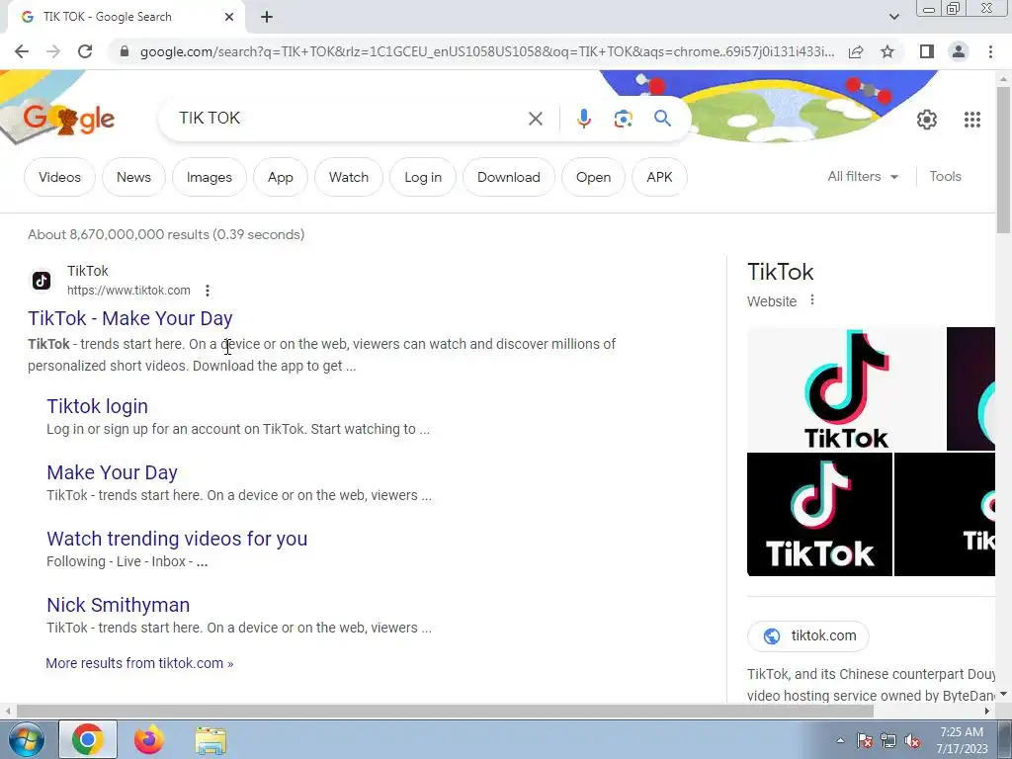Open the Tiktok login sitelink
Screen dimensions: 1012x759
tap(98, 406)
